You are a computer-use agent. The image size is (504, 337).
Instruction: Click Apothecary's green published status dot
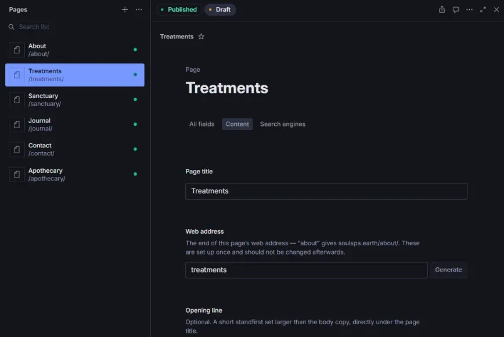(135, 174)
